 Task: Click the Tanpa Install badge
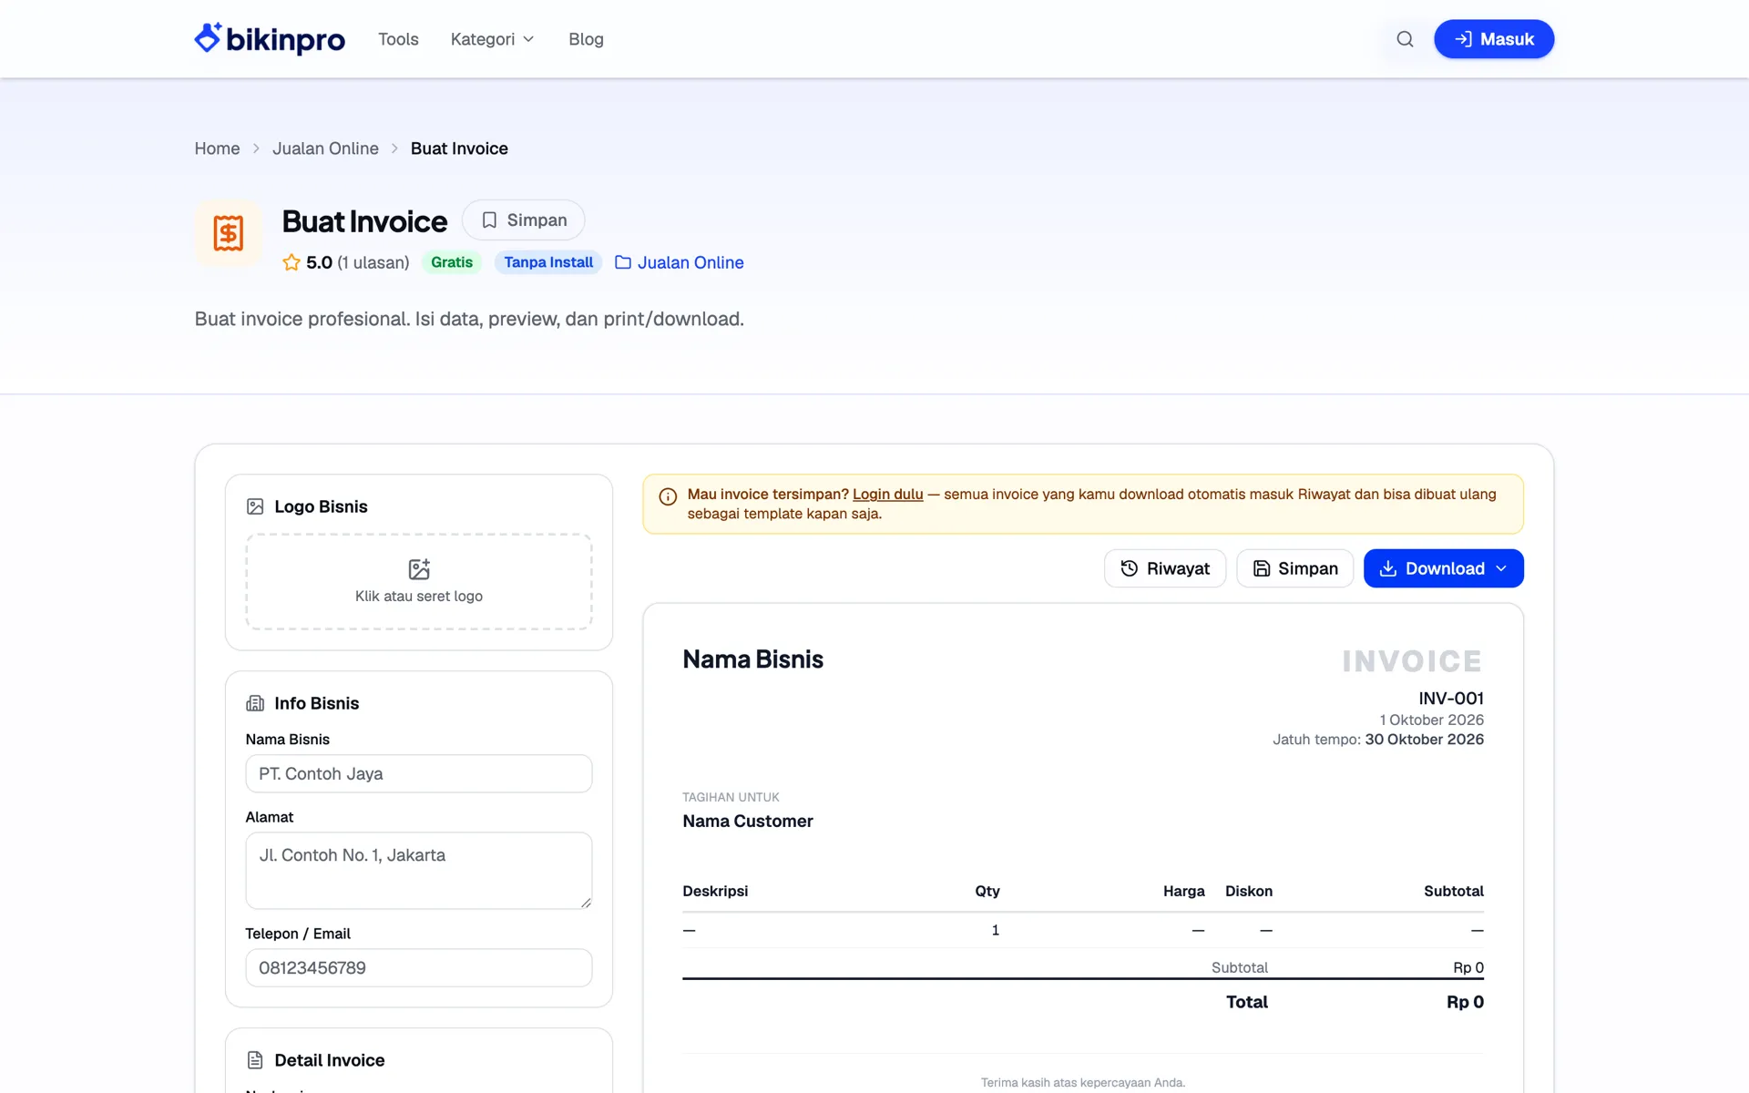pyautogui.click(x=548, y=262)
